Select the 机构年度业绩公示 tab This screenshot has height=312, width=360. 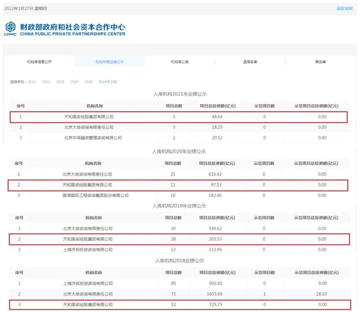tap(110, 62)
